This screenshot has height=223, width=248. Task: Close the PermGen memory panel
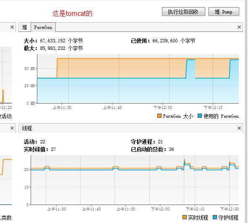239,27
